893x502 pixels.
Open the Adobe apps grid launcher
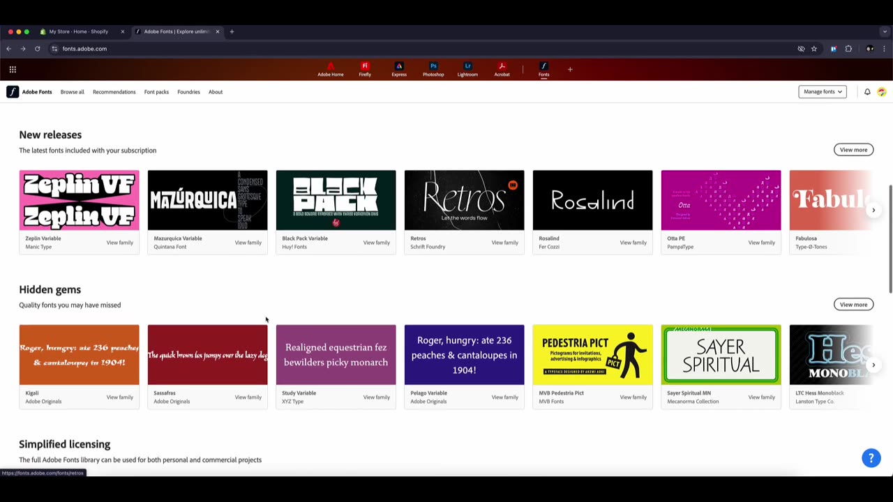click(x=13, y=69)
